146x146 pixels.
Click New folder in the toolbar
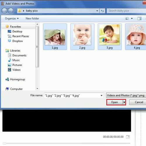(32, 18)
